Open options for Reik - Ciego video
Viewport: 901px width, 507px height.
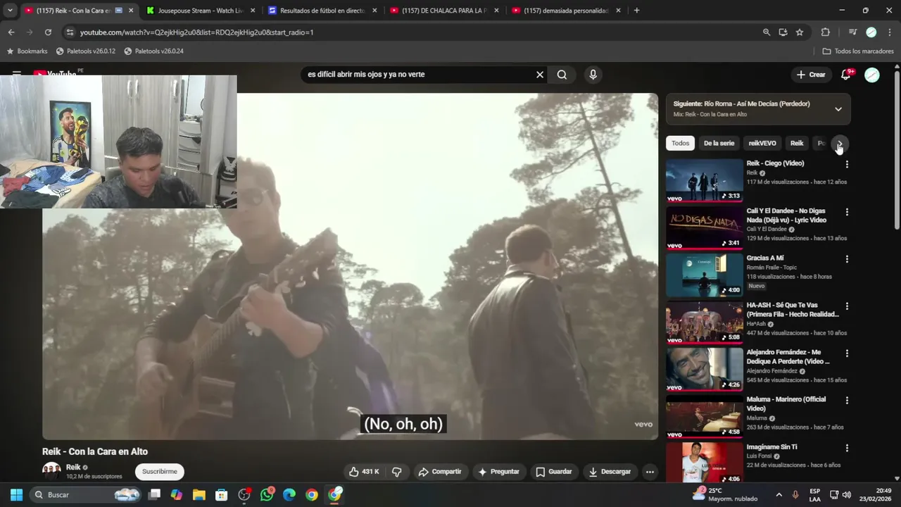point(847,164)
